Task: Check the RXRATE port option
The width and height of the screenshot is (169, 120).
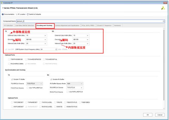Action: (55, 107)
